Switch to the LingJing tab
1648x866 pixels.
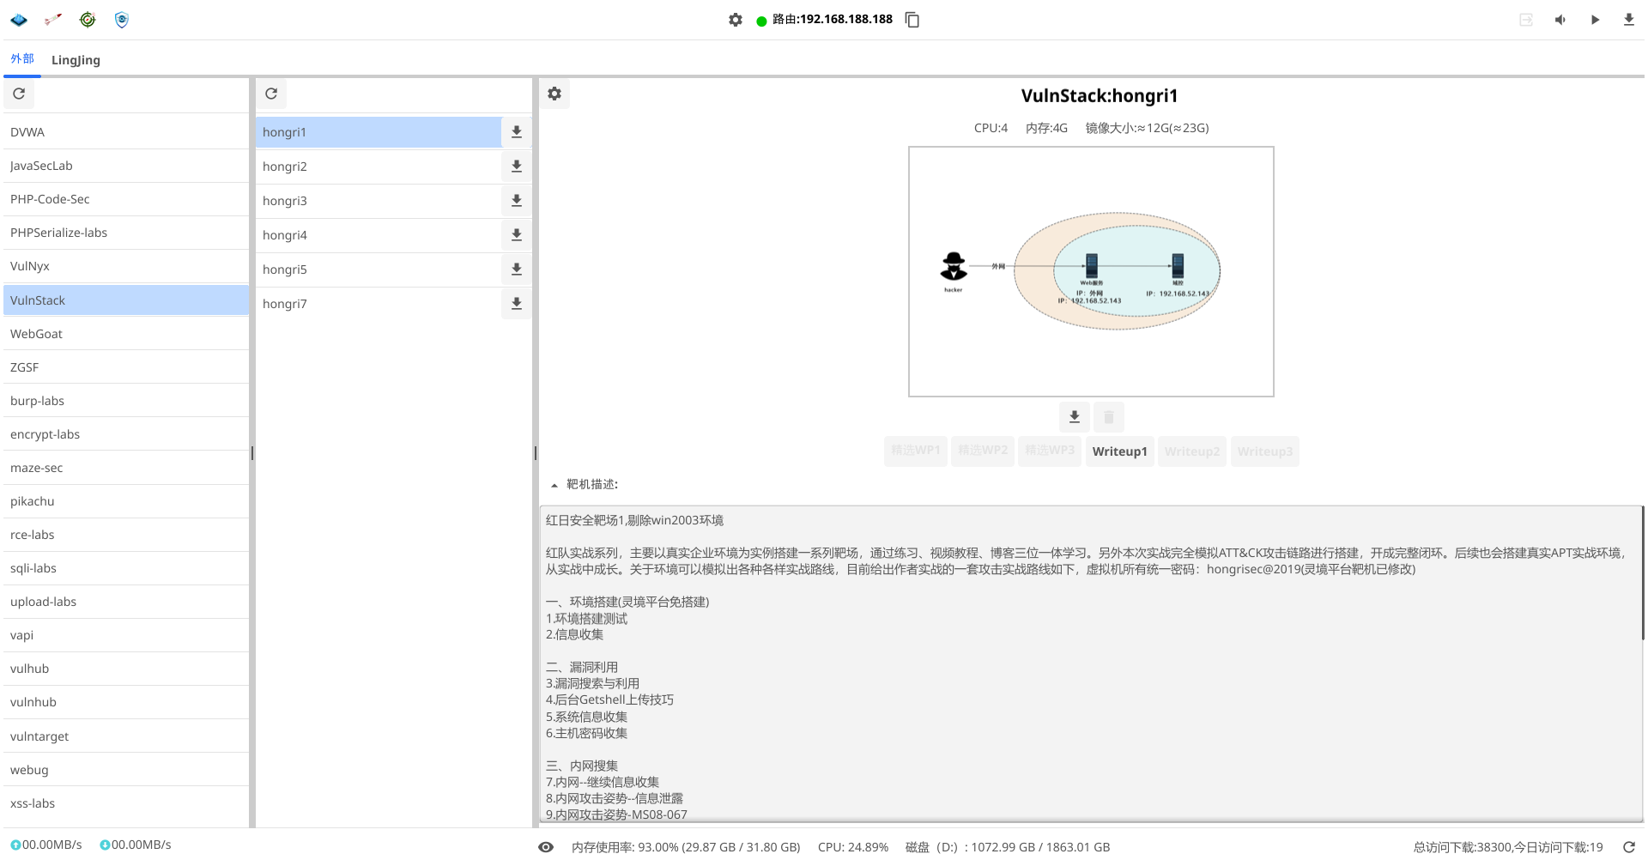tap(76, 60)
